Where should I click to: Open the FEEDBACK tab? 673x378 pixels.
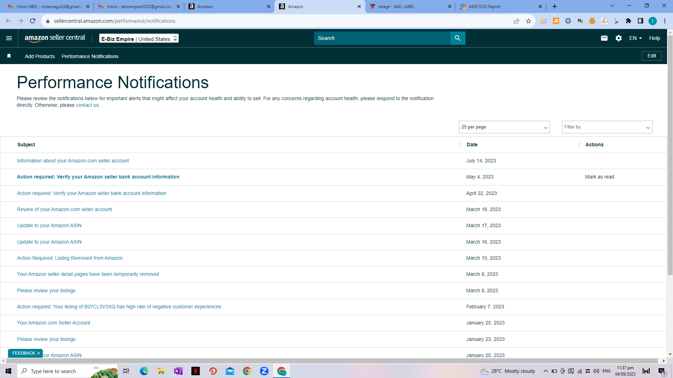tap(23, 353)
